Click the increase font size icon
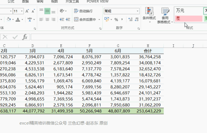Screen dimensions: 207x133 click(x=27, y=11)
